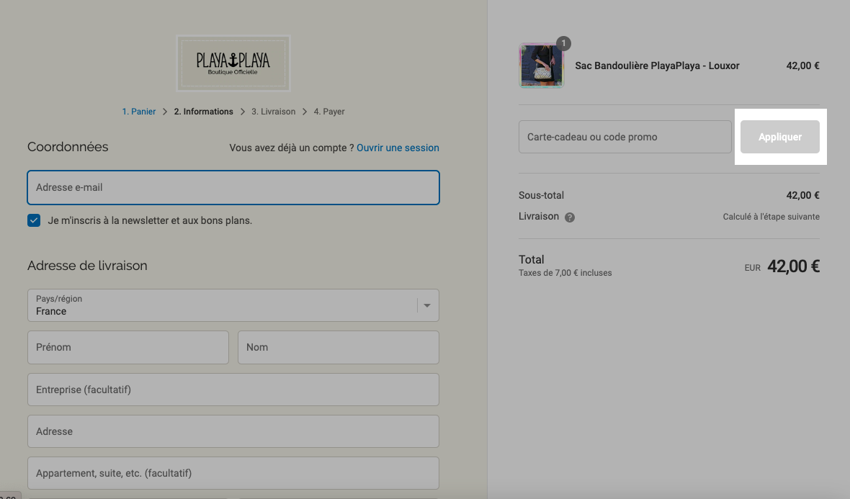Viewport: 850px width, 499px height.
Task: Click into the Prénom field
Action: [x=128, y=347]
